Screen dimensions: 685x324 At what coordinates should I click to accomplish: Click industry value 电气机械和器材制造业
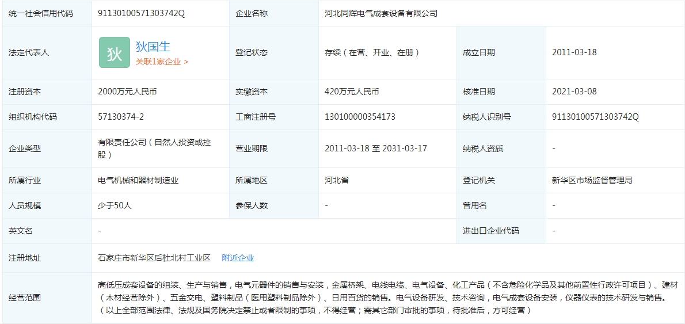tap(138, 180)
